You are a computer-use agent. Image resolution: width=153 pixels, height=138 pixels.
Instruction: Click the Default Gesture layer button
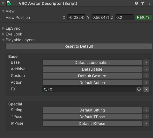pyautogui.click(x=92, y=76)
